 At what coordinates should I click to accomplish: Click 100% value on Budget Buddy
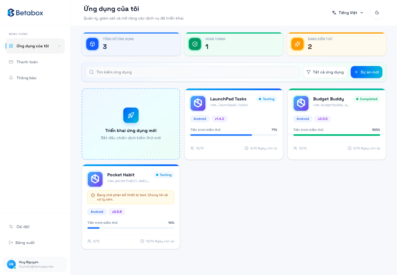click(x=376, y=130)
